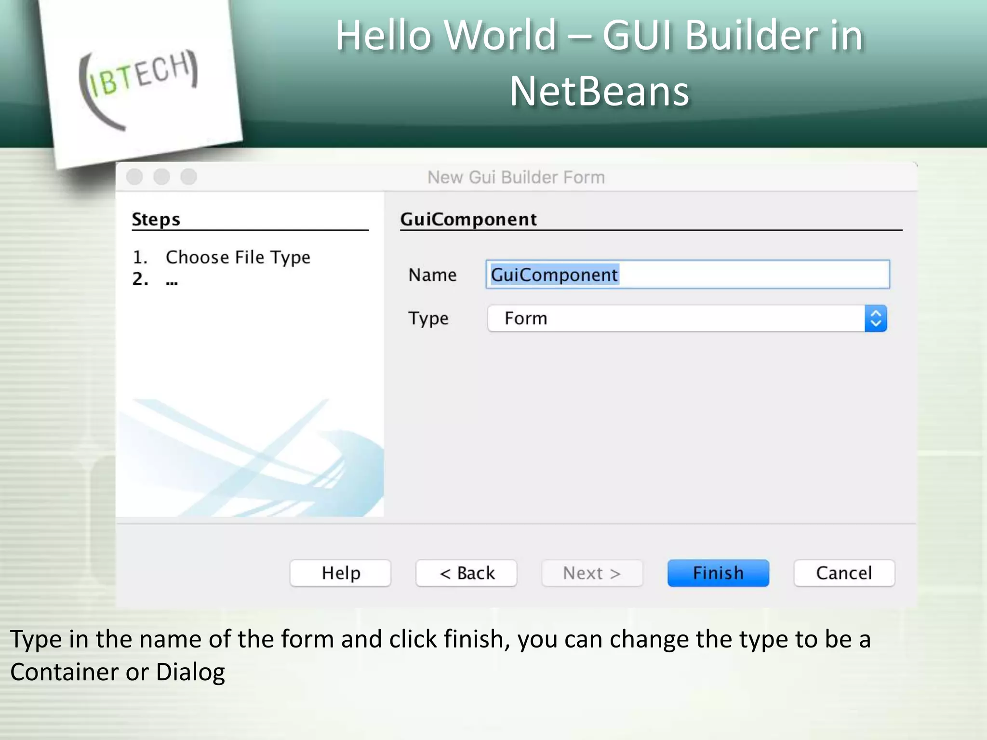Screen dimensions: 987x740
Task: Open the Type dropdown showing Form
Action: point(687,318)
